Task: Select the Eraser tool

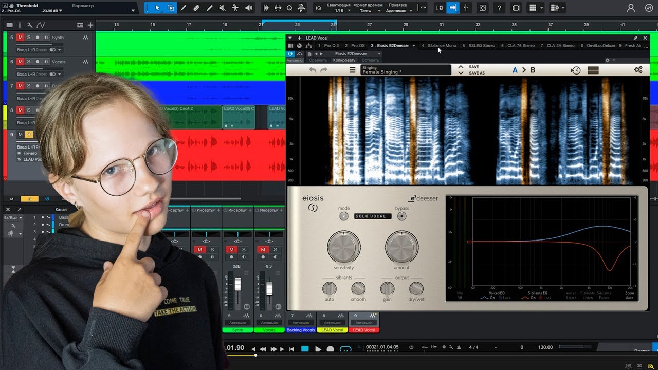Action: pyautogui.click(x=196, y=8)
